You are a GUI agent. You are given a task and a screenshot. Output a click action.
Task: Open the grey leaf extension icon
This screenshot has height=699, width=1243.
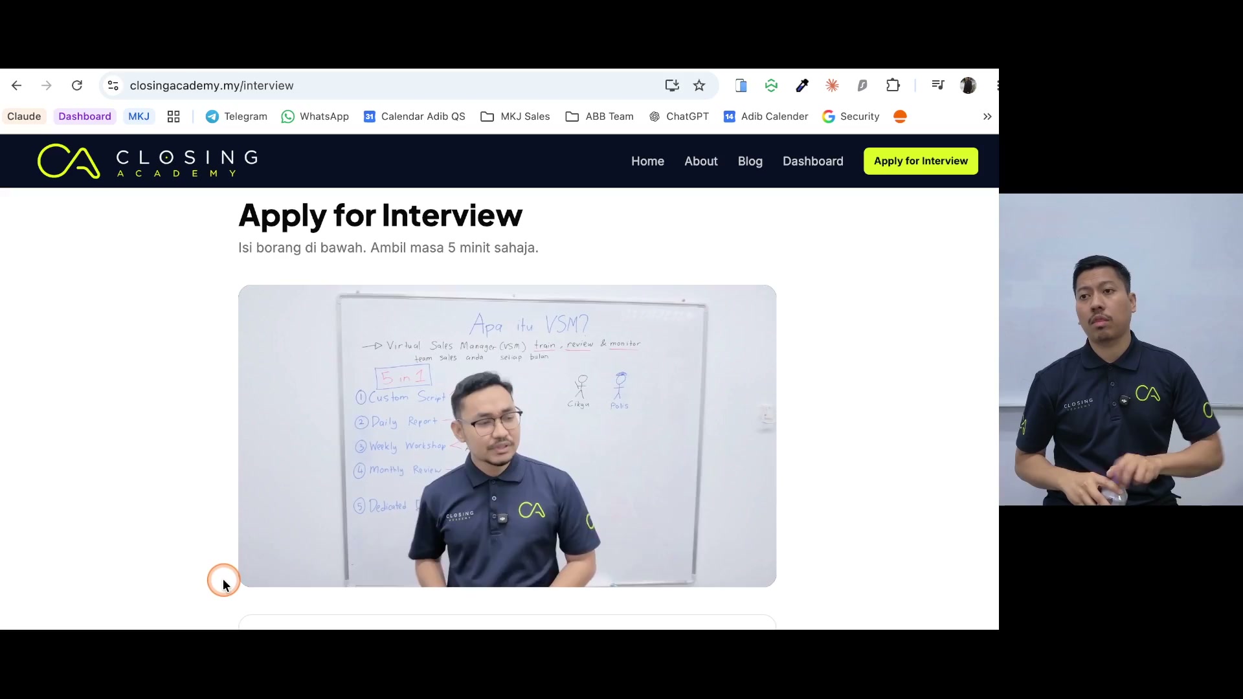pyautogui.click(x=862, y=85)
